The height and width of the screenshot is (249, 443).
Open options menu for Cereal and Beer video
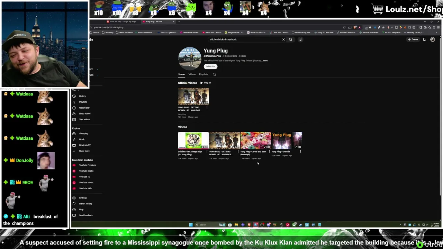(x=269, y=151)
